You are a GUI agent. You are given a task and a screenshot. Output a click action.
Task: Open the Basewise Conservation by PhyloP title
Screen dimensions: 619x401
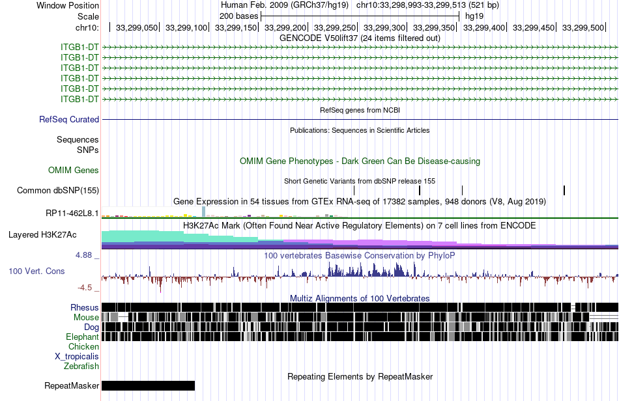pyautogui.click(x=360, y=255)
